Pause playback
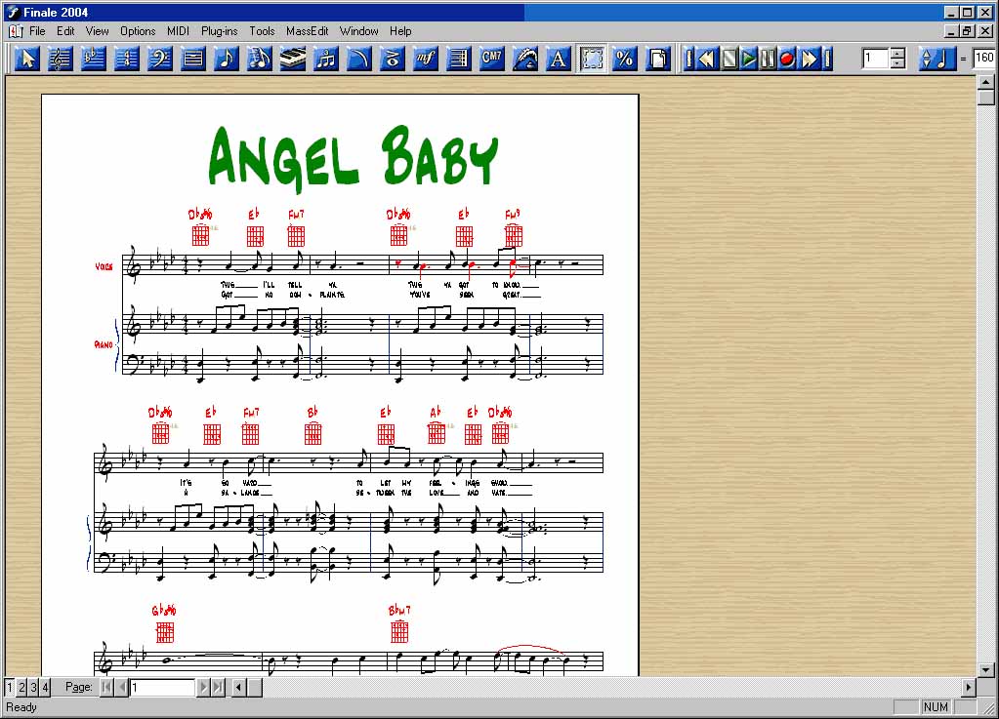This screenshot has width=999, height=719. coord(768,60)
